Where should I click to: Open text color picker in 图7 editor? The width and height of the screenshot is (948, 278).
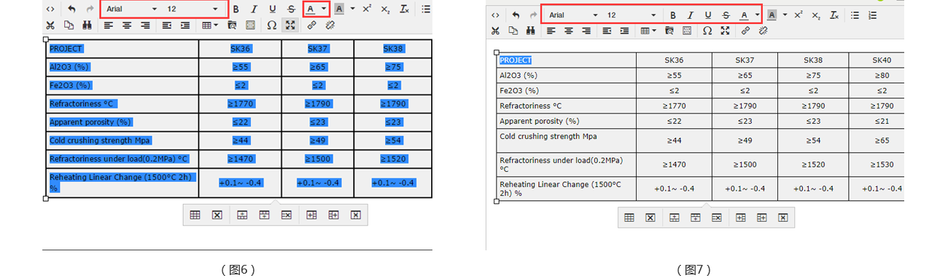point(744,15)
